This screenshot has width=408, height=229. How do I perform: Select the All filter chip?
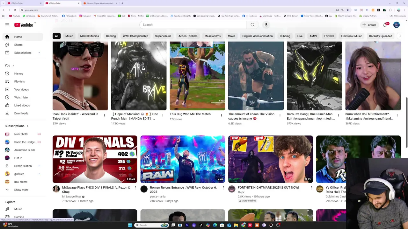click(56, 36)
